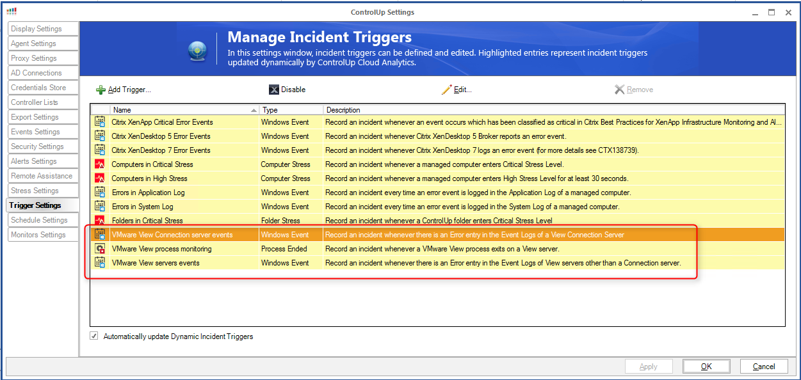Open the Controller Lists tab
Image resolution: width=801 pixels, height=380 pixels.
click(43, 102)
